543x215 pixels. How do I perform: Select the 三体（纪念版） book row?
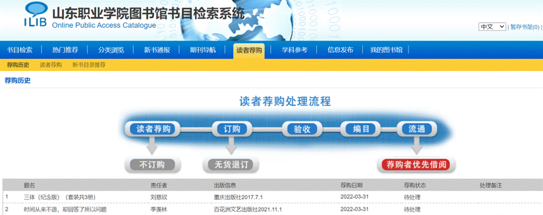click(x=271, y=197)
